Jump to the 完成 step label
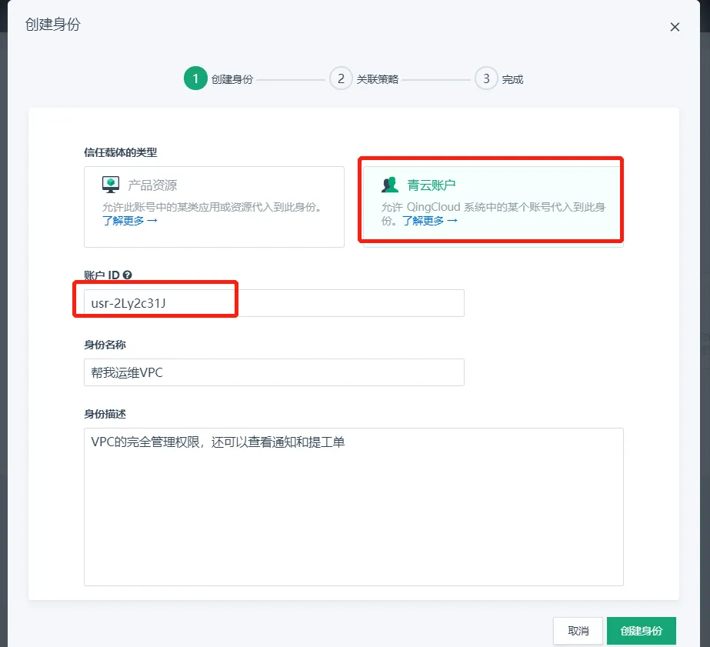Image resolution: width=710 pixels, height=647 pixels. [512, 79]
